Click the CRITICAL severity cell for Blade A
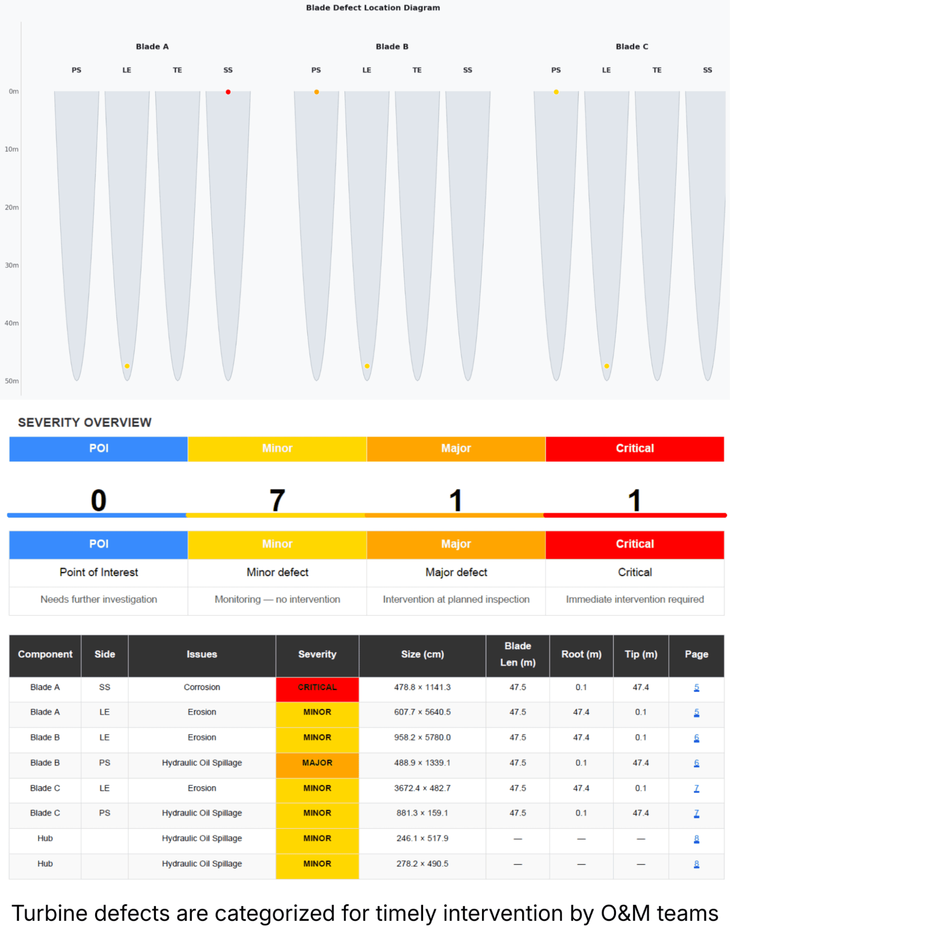 tap(317, 688)
